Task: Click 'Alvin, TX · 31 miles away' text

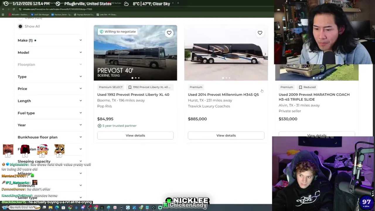Action: [x=299, y=105]
